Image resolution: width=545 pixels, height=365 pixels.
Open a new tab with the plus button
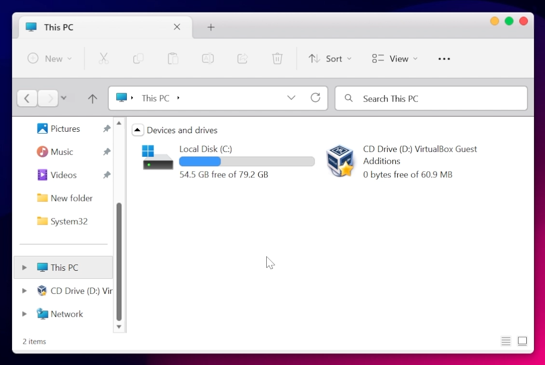pos(211,27)
